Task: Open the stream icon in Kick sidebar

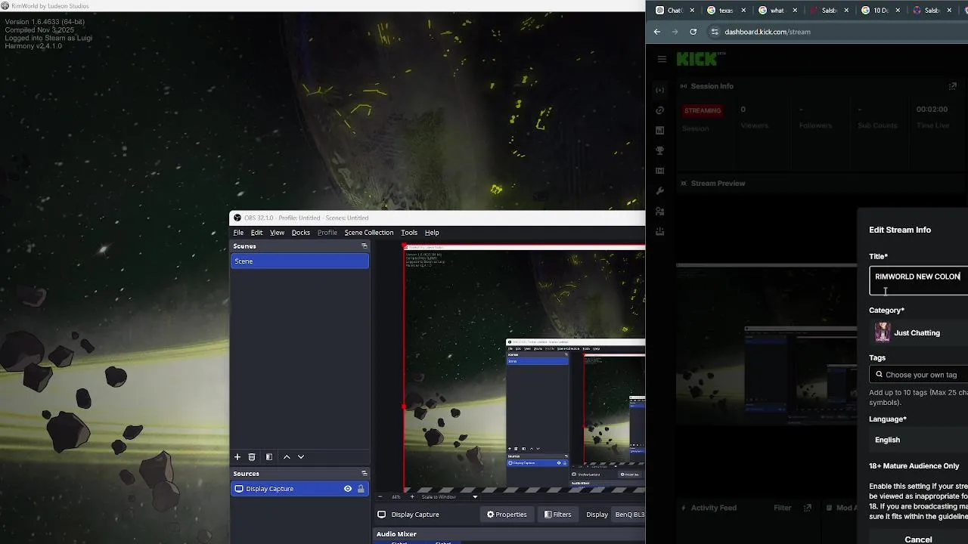Action: click(660, 90)
